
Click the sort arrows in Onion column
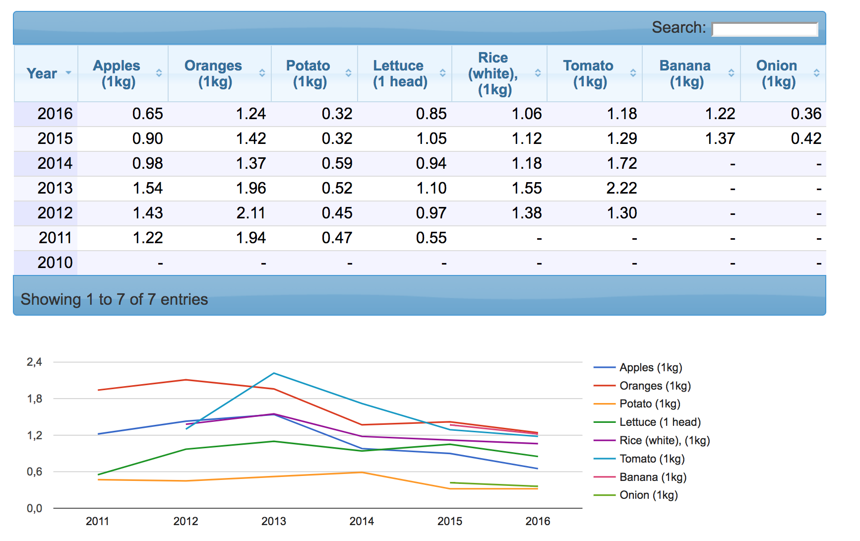(x=816, y=73)
